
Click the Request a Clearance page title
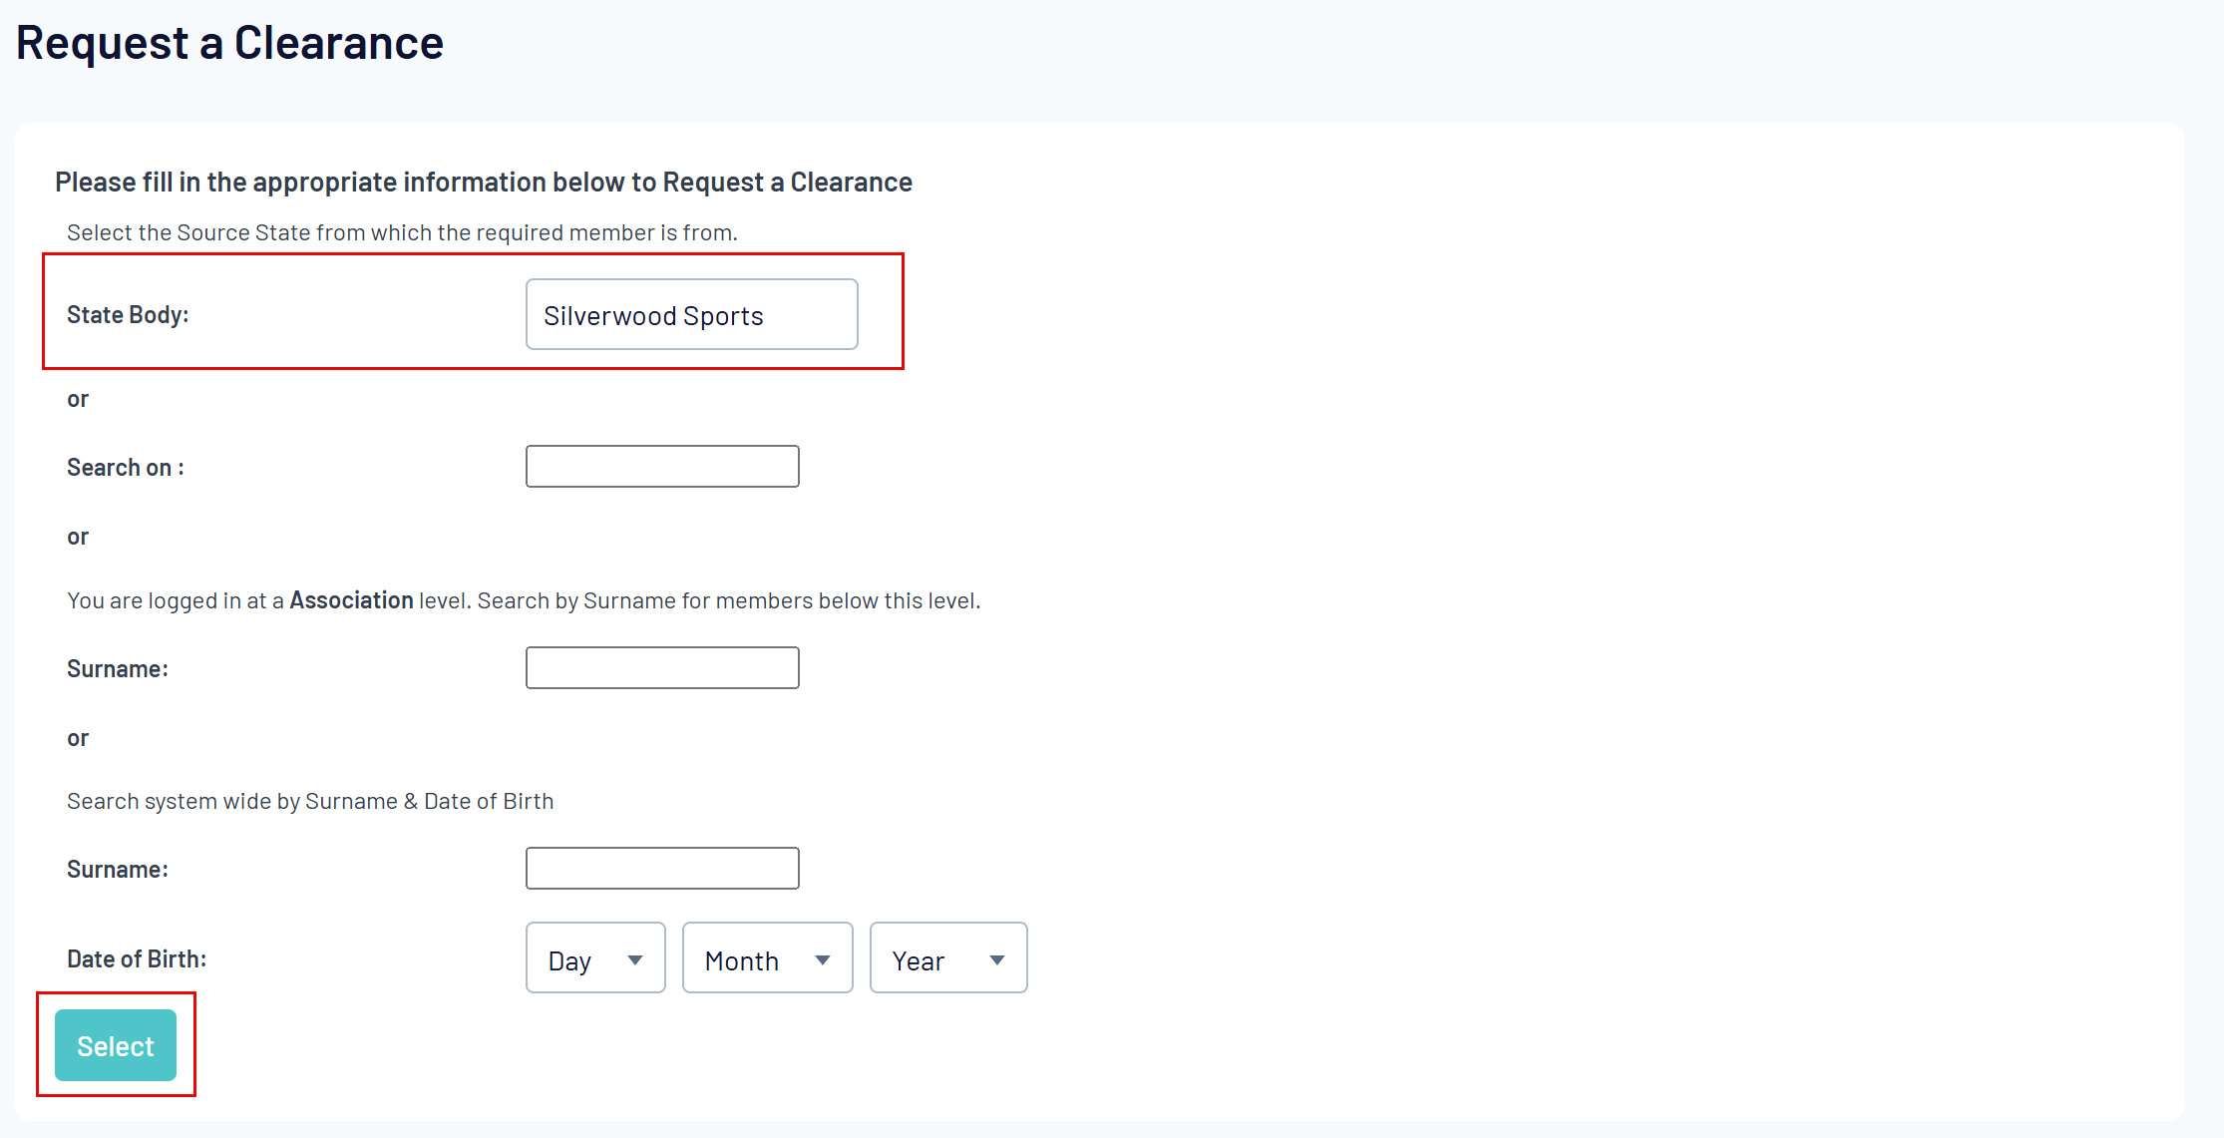tap(229, 43)
